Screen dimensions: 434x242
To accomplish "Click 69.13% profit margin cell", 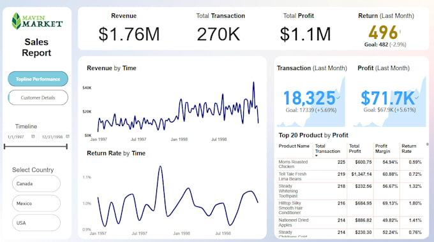I will pyautogui.click(x=390, y=203).
